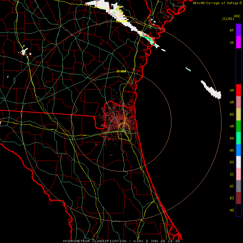Click the 50 NMI range ring label
The height and width of the screenshot is (243, 243).
[x=121, y=71]
